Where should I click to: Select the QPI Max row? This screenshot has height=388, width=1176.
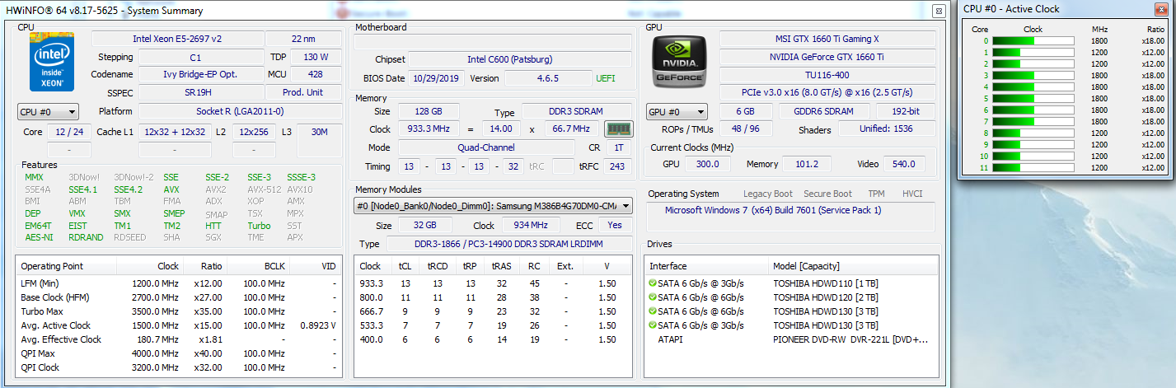179,353
